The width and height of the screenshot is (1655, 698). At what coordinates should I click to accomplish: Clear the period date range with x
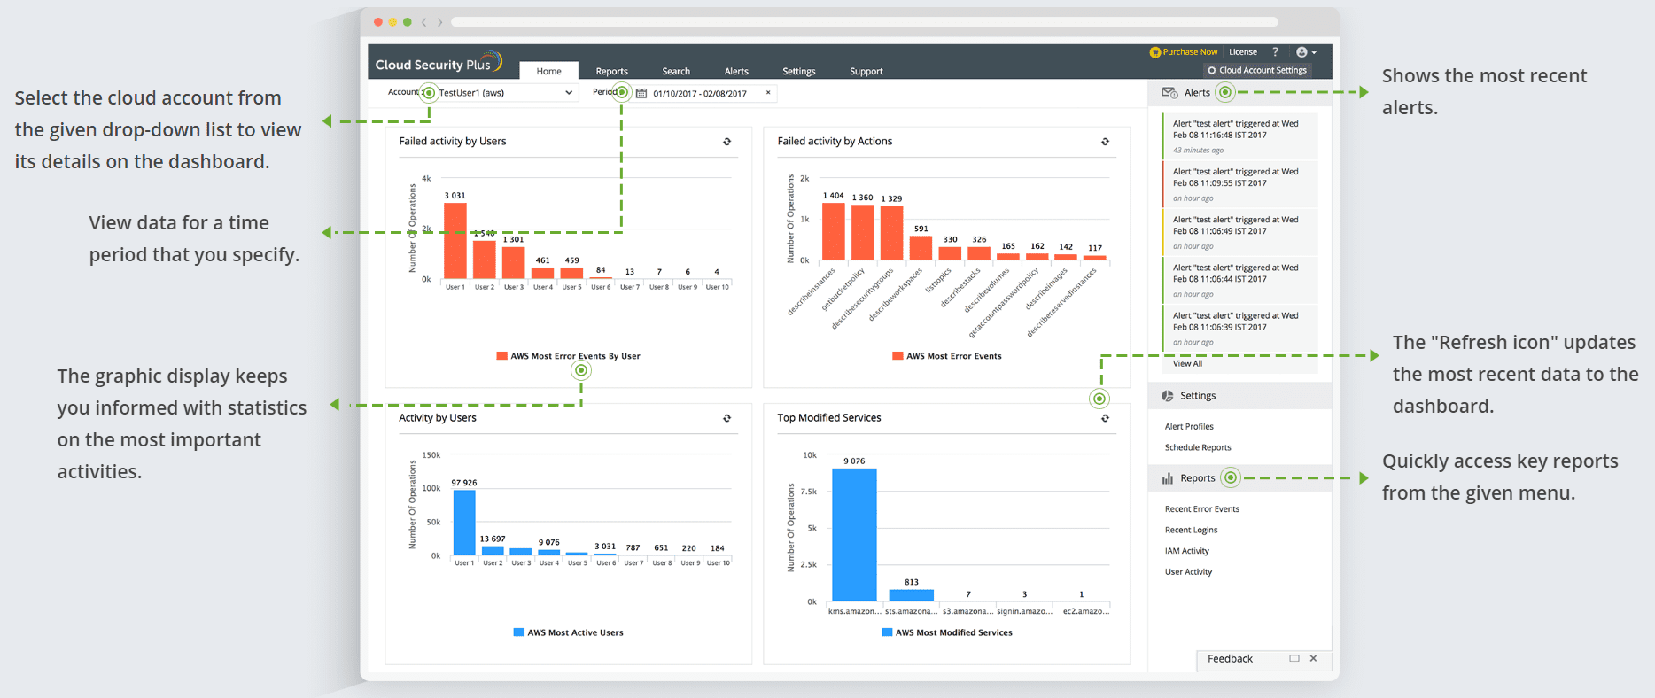pyautogui.click(x=768, y=92)
